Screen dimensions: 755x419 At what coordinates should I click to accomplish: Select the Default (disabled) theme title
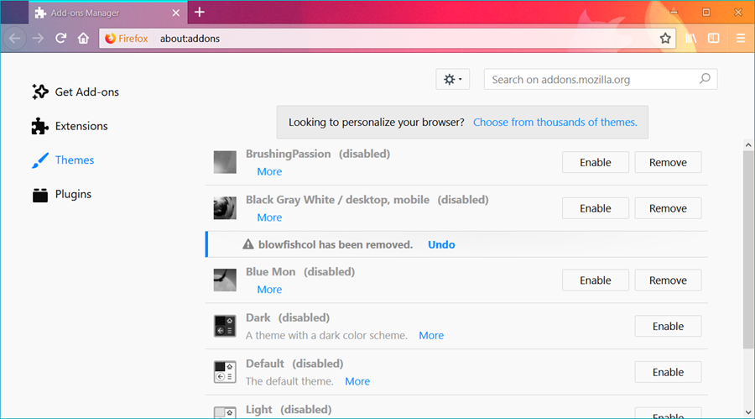point(294,364)
